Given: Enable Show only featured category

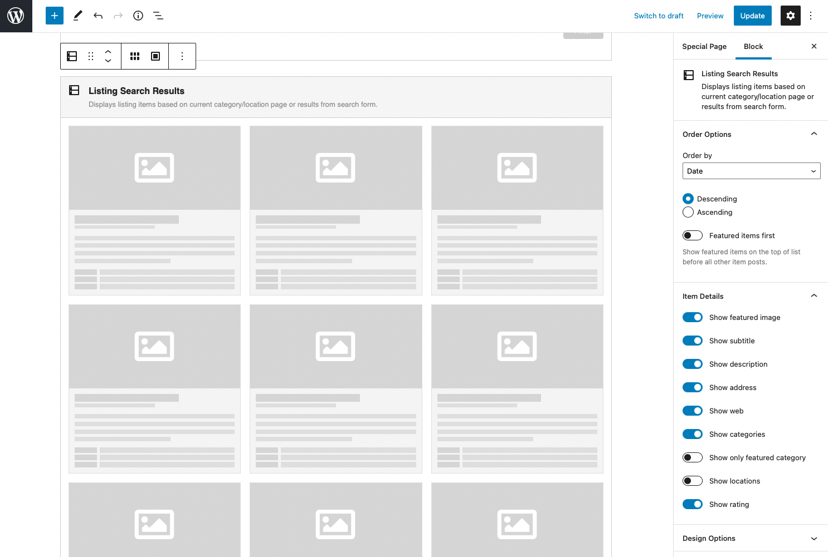Looking at the screenshot, I should tap(693, 457).
